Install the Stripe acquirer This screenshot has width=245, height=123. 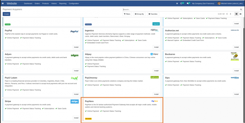[x=76, y=118]
